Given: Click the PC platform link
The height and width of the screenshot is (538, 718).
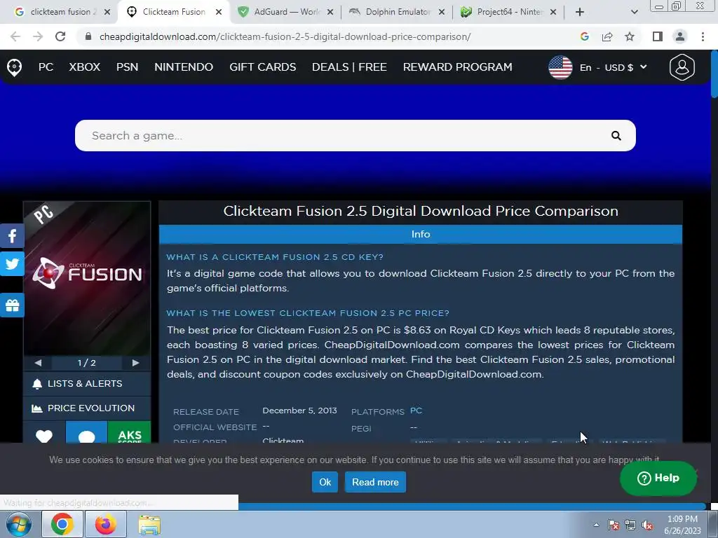Looking at the screenshot, I should pyautogui.click(x=416, y=411).
